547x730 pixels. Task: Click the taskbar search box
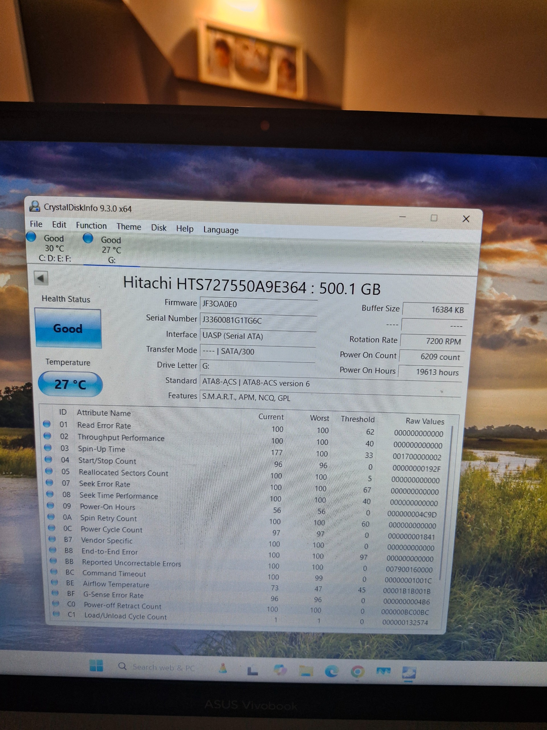pos(157,667)
